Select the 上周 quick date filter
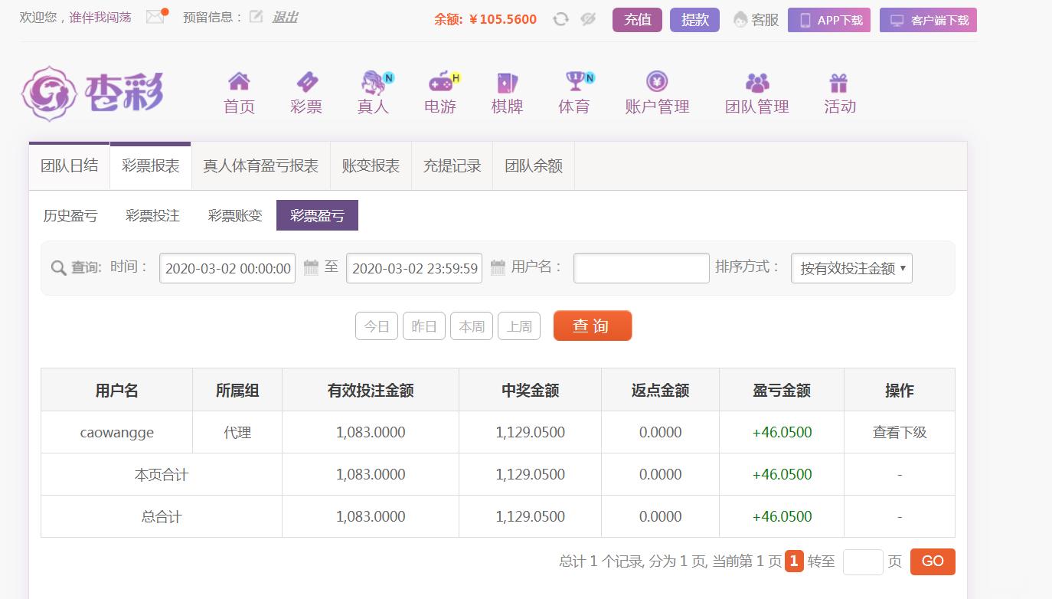The width and height of the screenshot is (1052, 599). point(519,326)
